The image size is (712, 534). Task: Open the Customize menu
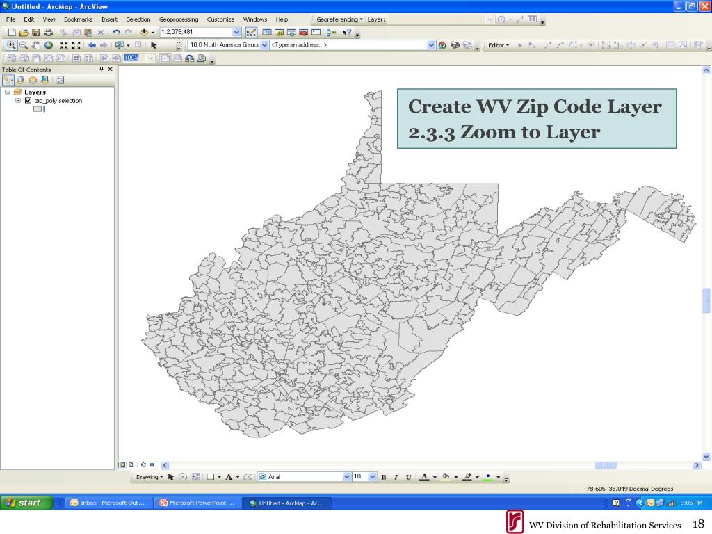(x=220, y=19)
